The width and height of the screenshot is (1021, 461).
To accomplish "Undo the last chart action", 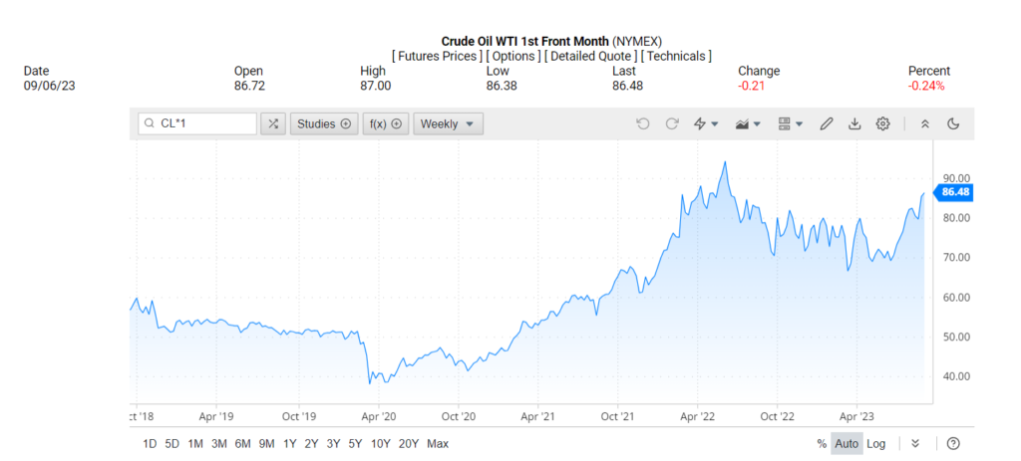I will pos(643,123).
